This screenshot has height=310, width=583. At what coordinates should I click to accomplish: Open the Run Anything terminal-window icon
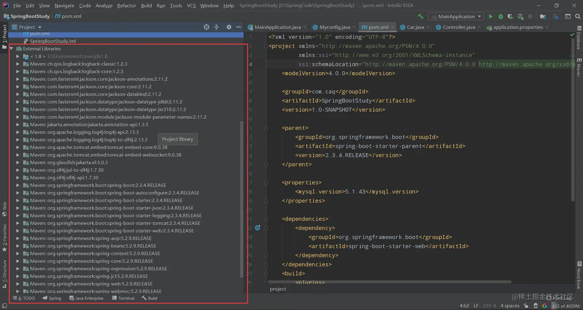568,17
